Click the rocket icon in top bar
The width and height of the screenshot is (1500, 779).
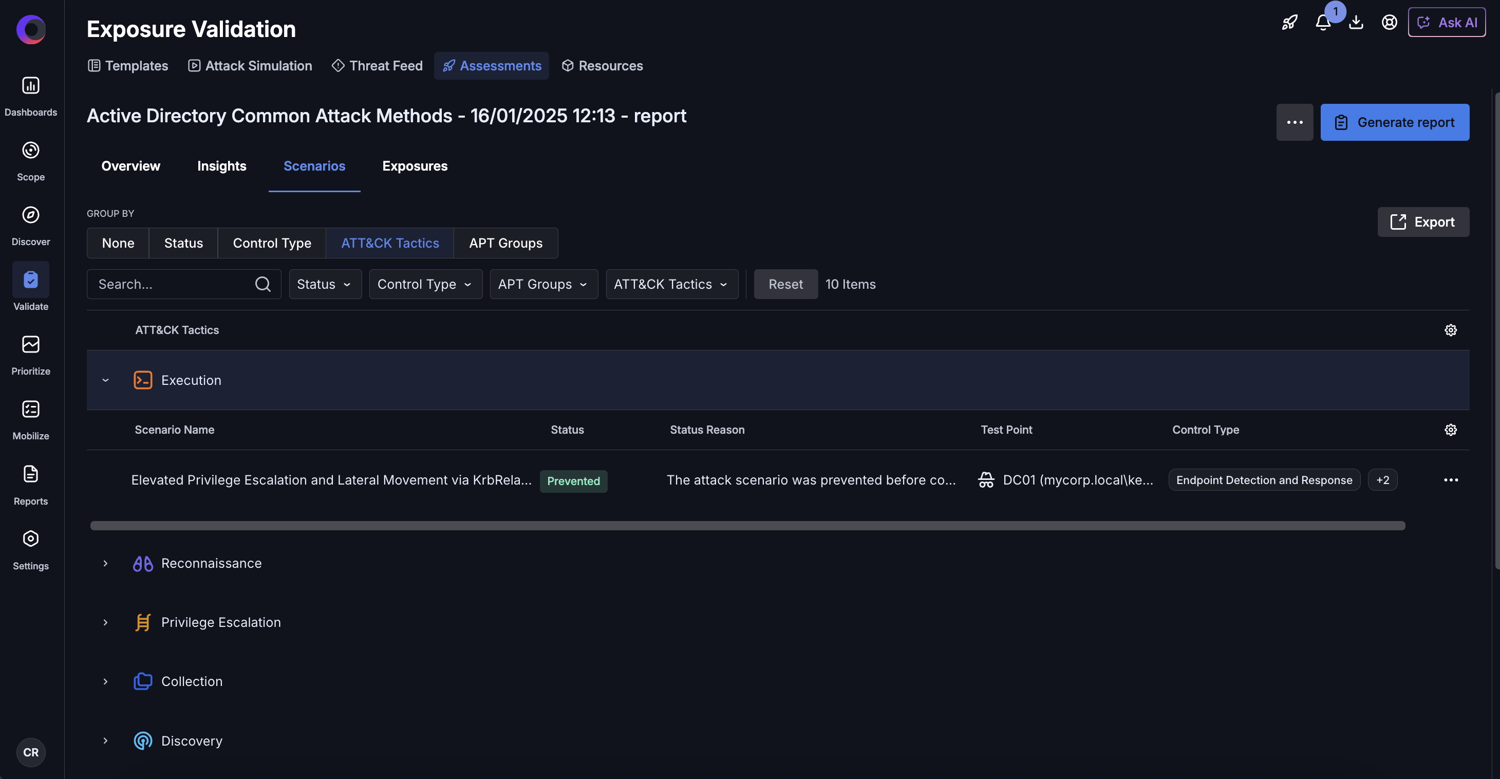pyautogui.click(x=1289, y=23)
